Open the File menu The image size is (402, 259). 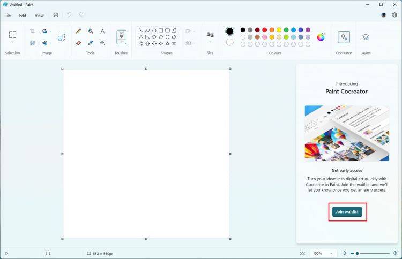point(8,16)
